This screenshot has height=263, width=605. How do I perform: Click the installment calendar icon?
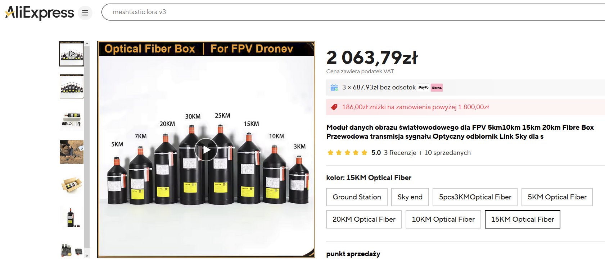coord(334,87)
